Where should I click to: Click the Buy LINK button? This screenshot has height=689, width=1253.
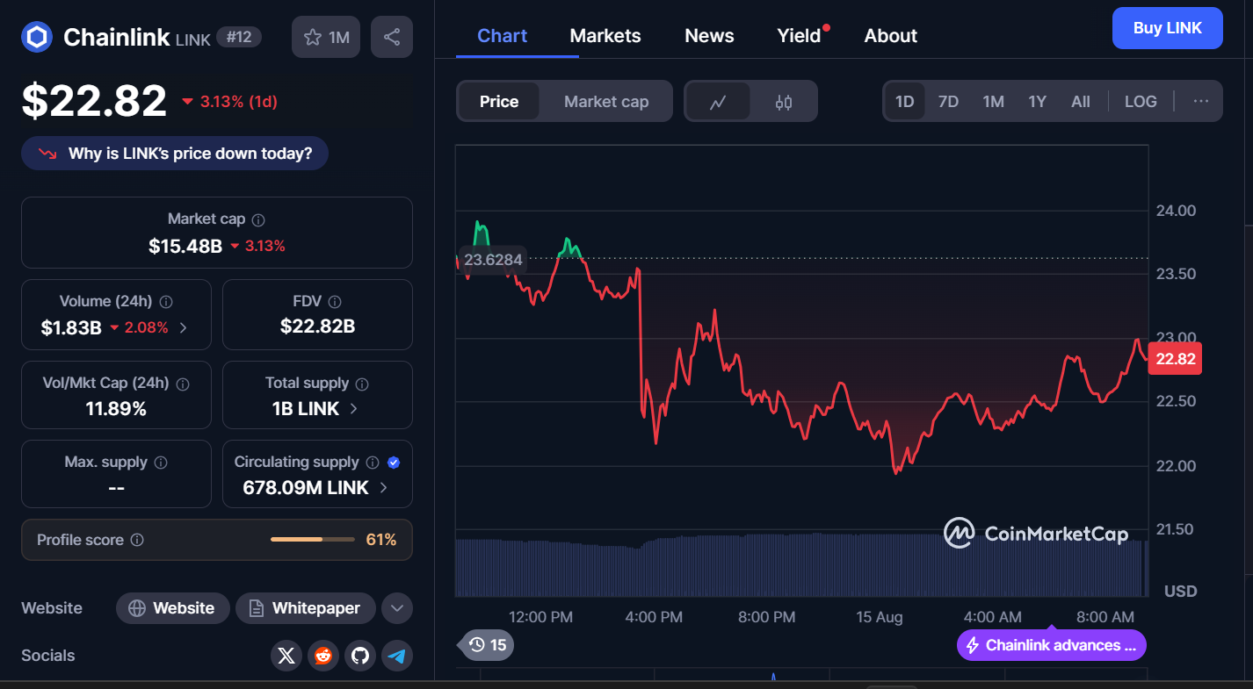1167,28
